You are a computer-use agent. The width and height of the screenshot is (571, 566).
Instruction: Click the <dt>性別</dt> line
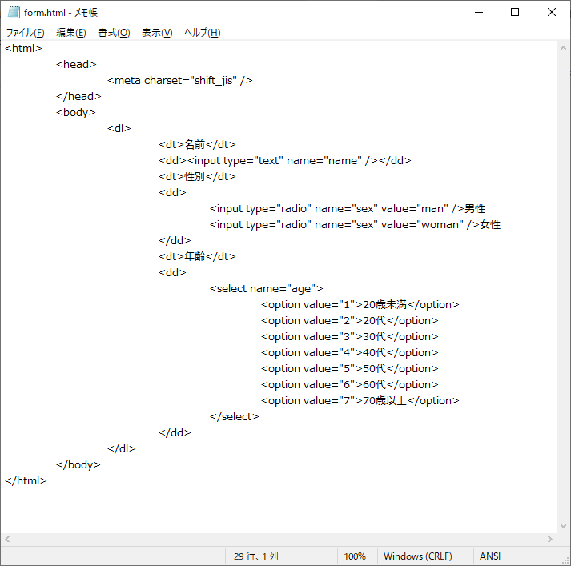coord(197,177)
